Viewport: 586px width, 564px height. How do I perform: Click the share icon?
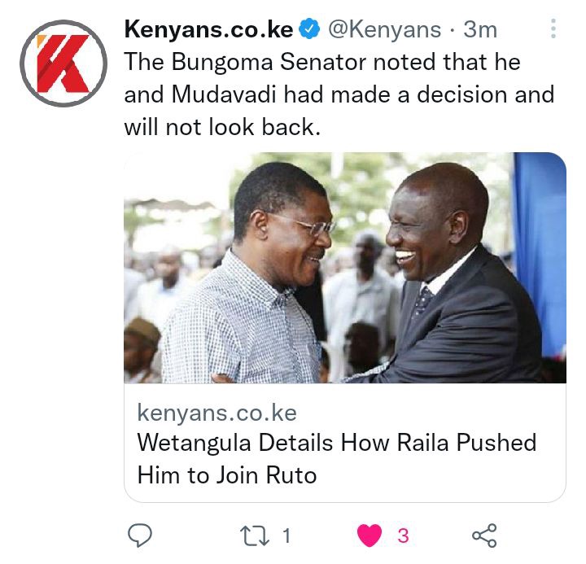click(x=484, y=536)
